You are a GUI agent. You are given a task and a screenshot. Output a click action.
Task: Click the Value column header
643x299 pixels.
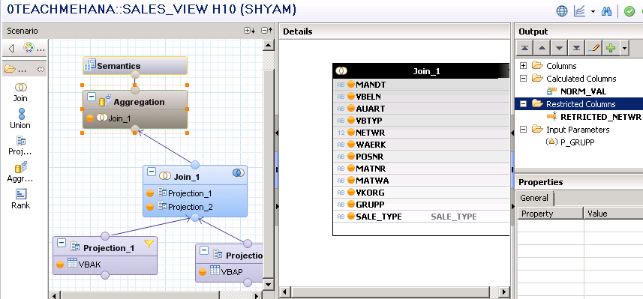(613, 214)
